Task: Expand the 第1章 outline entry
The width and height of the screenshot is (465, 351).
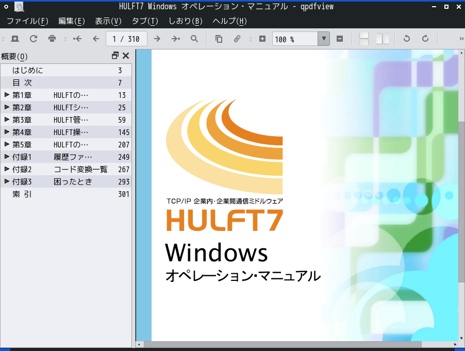Action: click(x=7, y=95)
